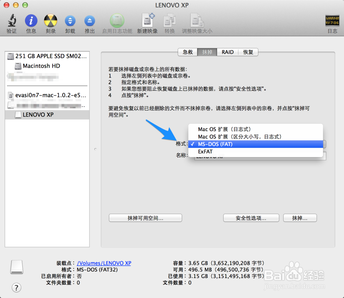The width and height of the screenshot is (344, 298).
Task: Choose the ExFAT format option
Action: 256,152
